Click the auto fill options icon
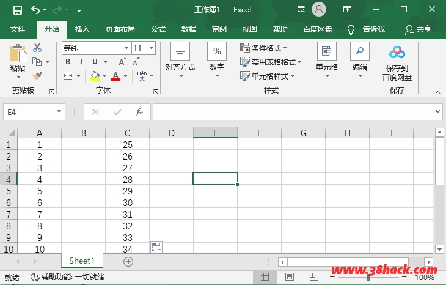The image size is (446, 285). 156,247
